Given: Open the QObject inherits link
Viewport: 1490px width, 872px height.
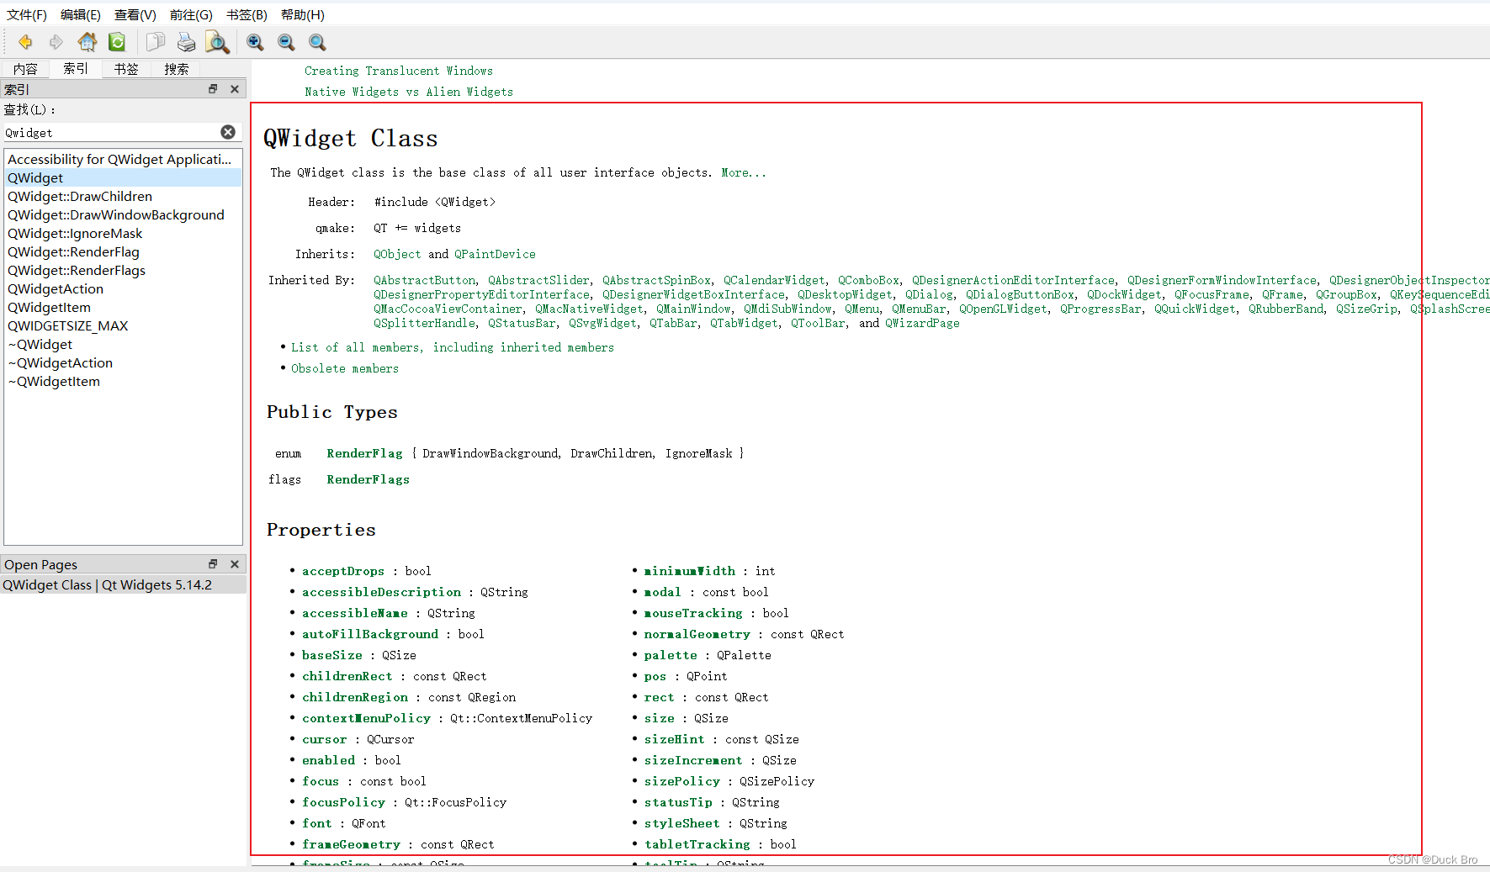Looking at the screenshot, I should pos(397,254).
